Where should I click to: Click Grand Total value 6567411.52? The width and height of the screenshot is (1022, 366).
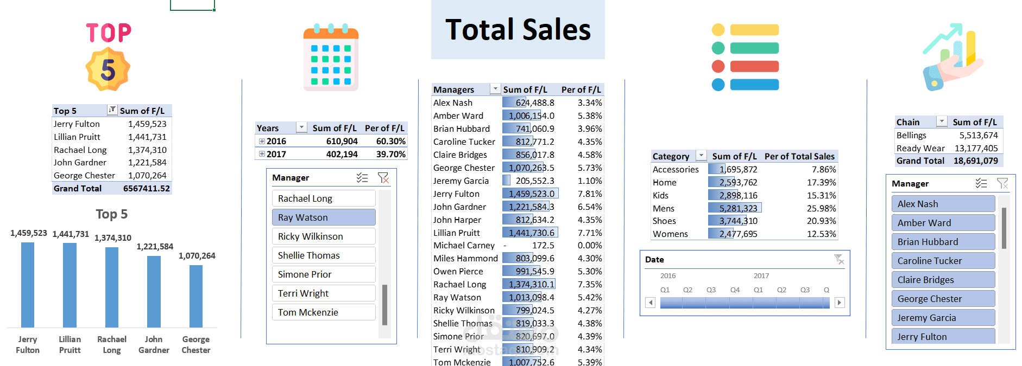(x=147, y=189)
